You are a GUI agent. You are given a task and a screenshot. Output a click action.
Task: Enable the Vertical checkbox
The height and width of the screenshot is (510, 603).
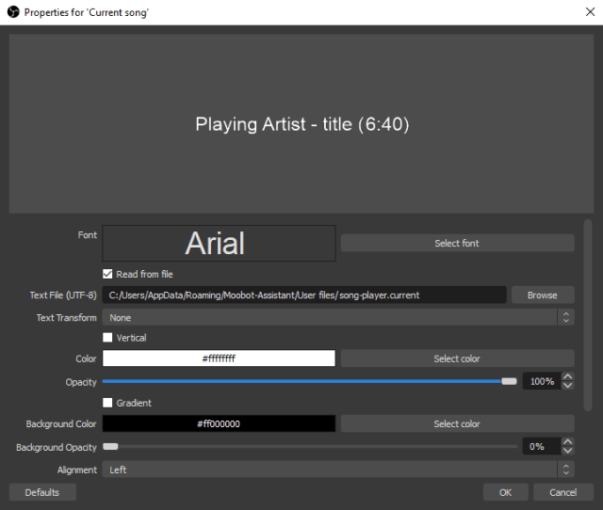point(107,337)
